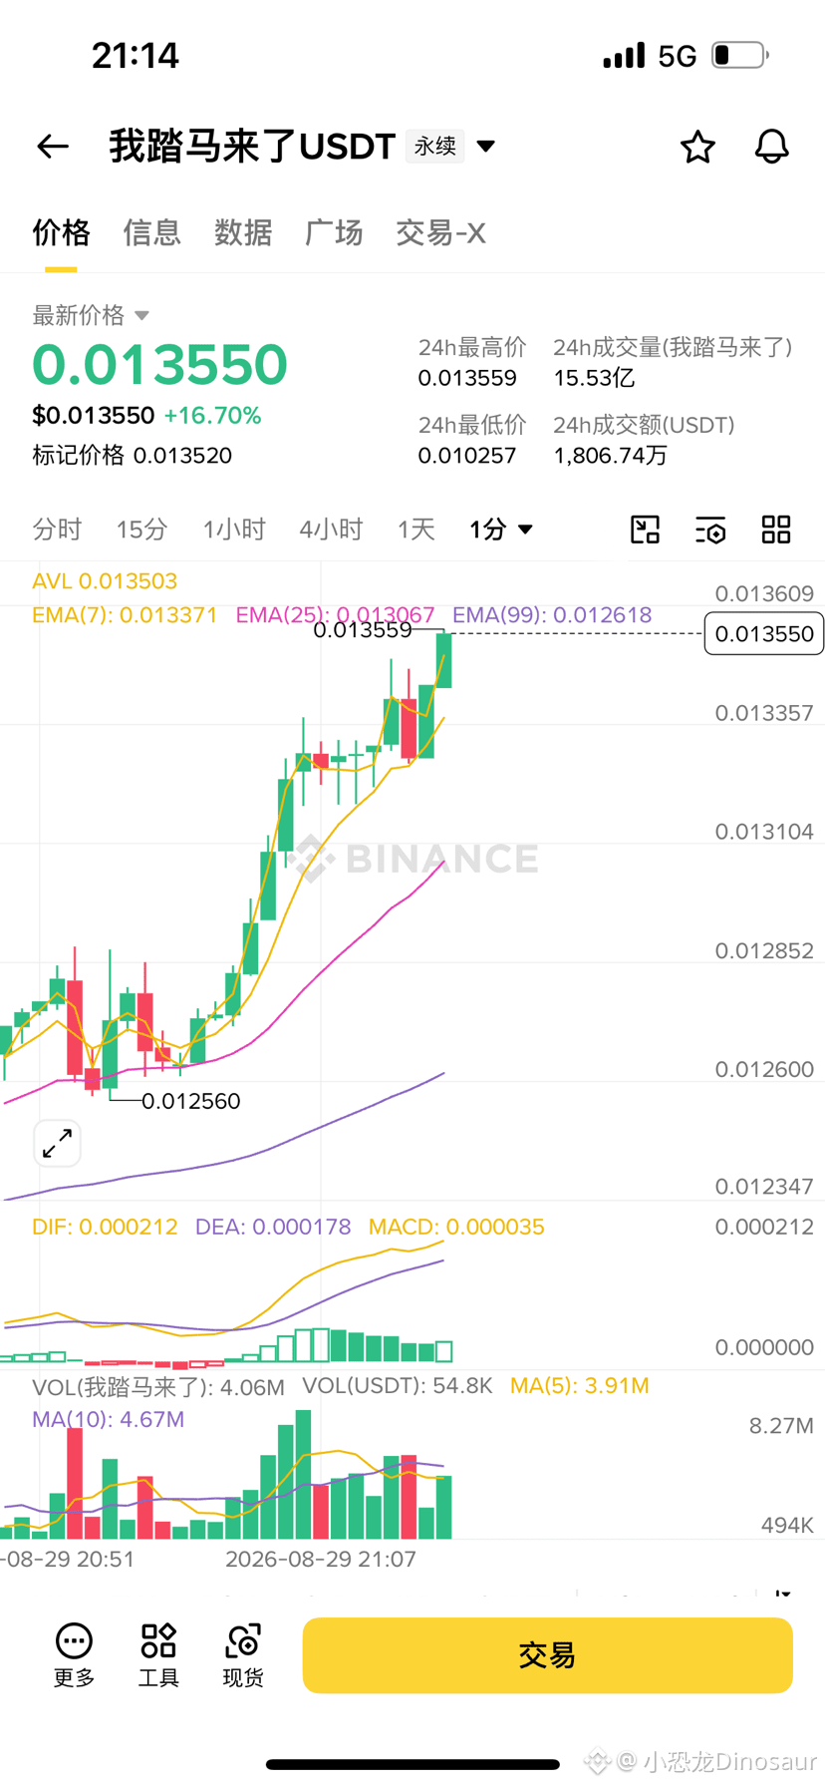Select the 分时 chart interval

57,530
